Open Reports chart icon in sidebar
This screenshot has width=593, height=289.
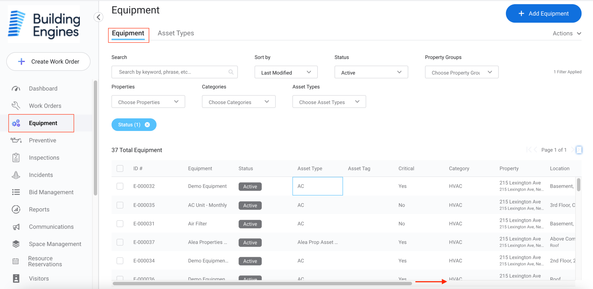16,210
